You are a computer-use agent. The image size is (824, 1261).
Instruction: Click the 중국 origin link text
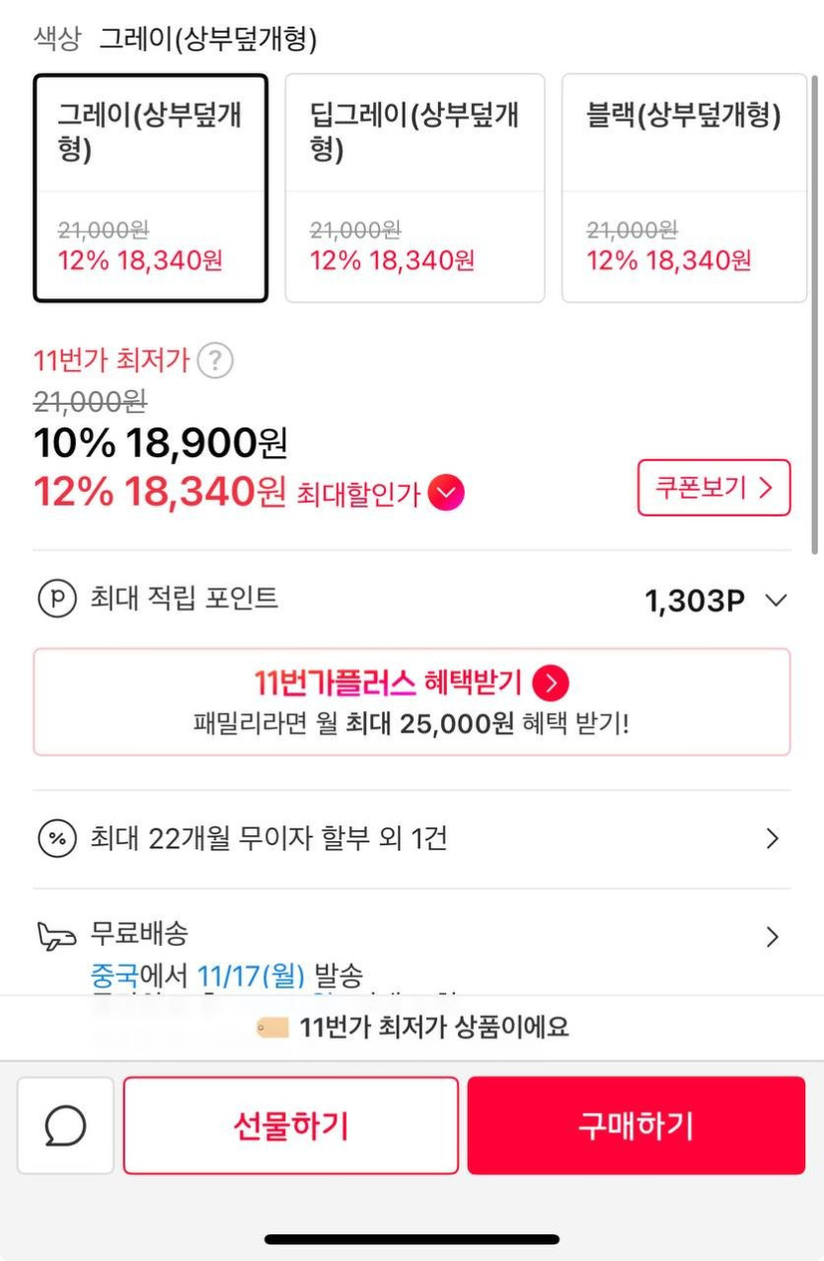tap(113, 976)
